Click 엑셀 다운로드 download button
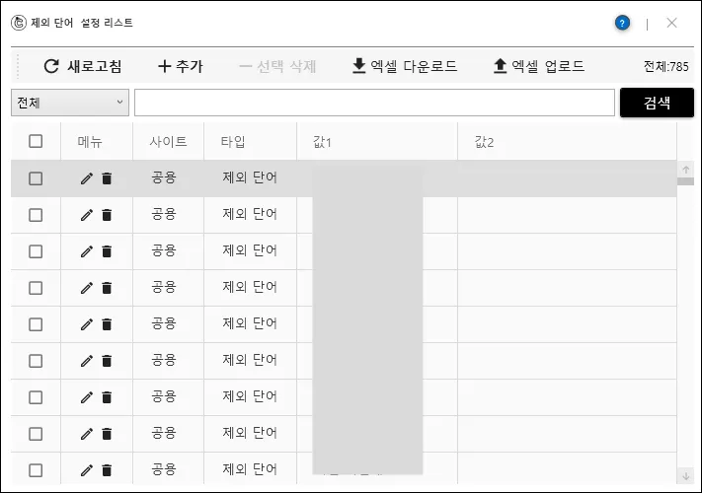This screenshot has height=493, width=702. click(x=405, y=66)
